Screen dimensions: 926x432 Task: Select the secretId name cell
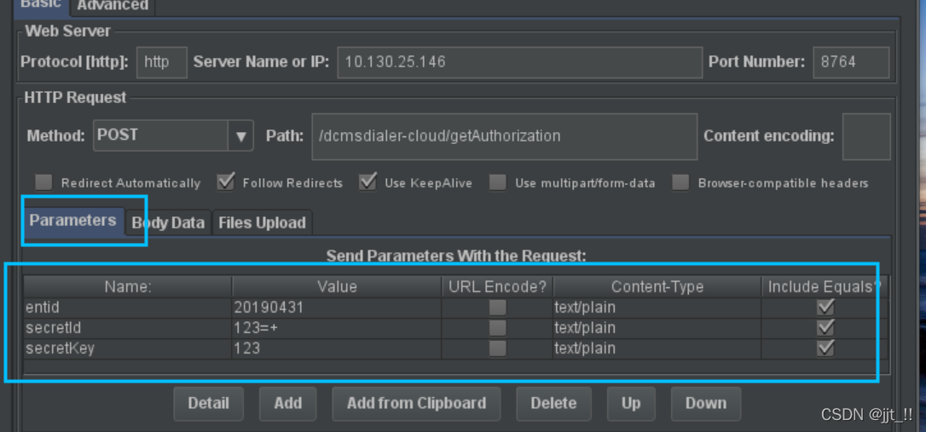pyautogui.click(x=128, y=327)
